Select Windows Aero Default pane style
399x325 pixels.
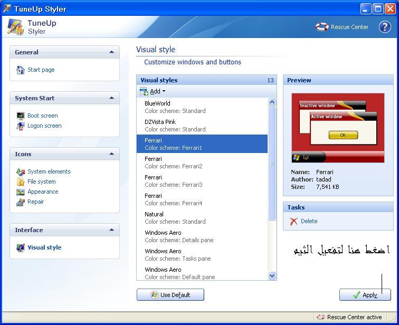(x=202, y=272)
